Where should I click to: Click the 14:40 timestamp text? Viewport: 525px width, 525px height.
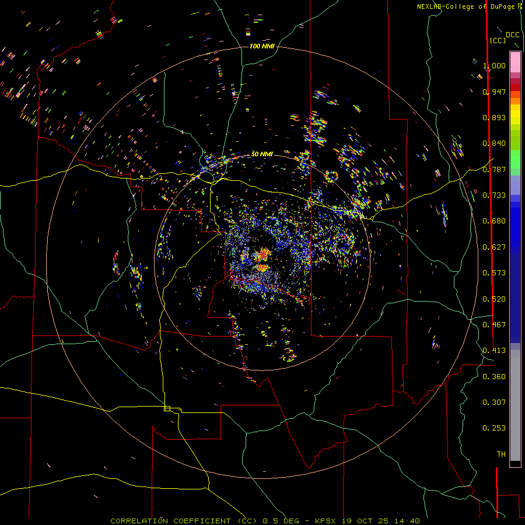[407, 521]
